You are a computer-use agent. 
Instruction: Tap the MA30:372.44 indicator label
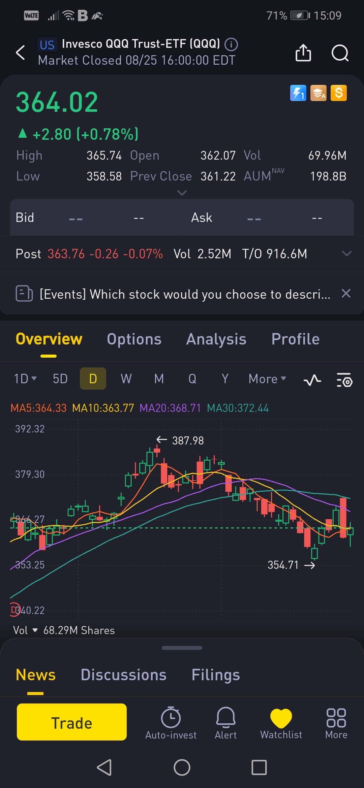(x=238, y=408)
